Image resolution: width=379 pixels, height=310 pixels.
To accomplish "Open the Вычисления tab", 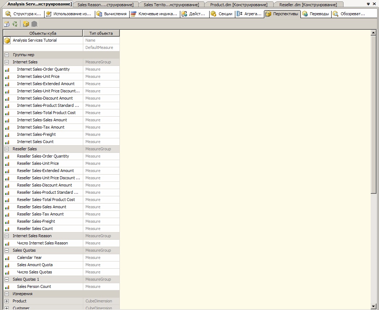I will pos(111,14).
